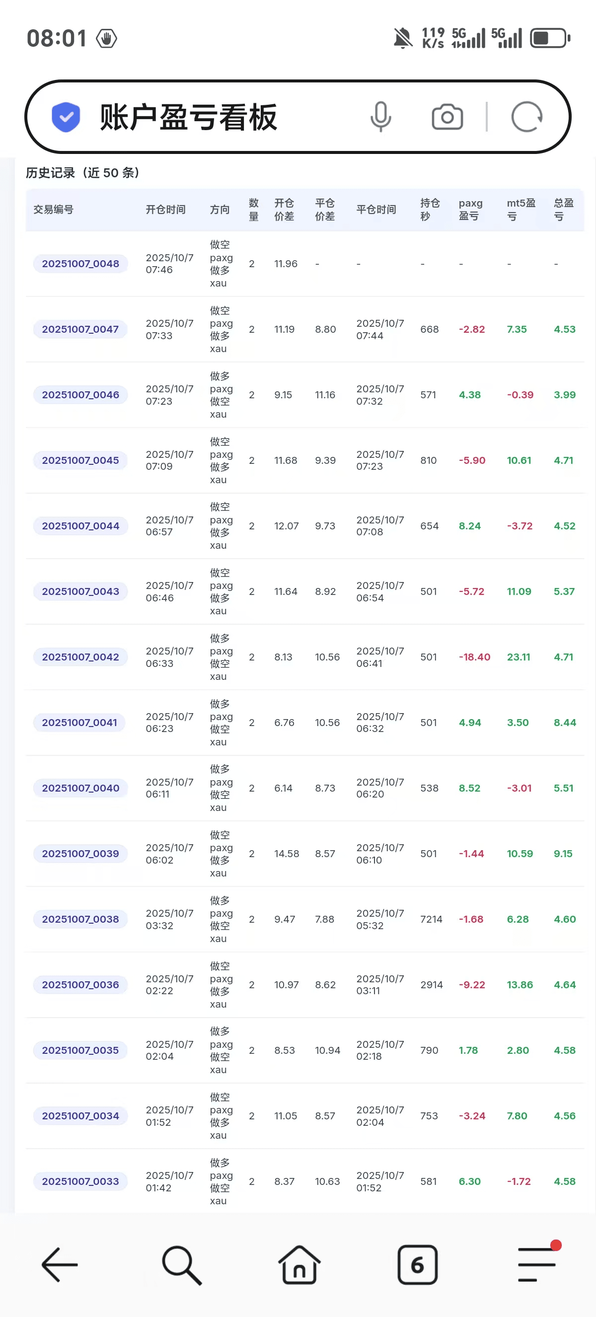Open trade 20251007_0036 entry
Image resolution: width=596 pixels, height=1317 pixels.
tap(80, 985)
